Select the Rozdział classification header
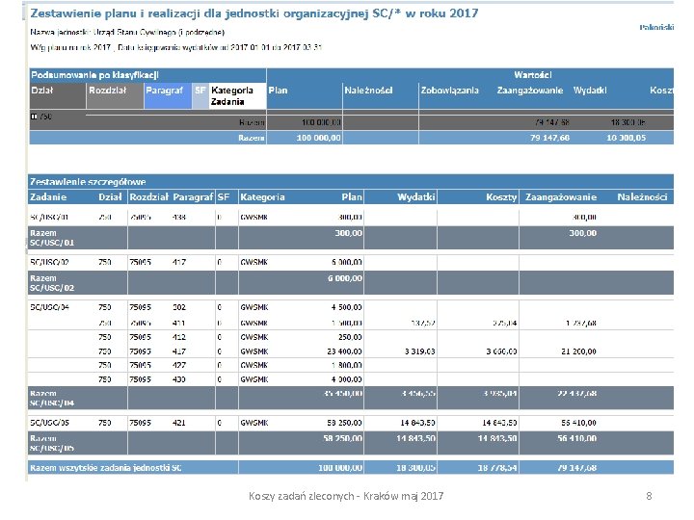 115,95
